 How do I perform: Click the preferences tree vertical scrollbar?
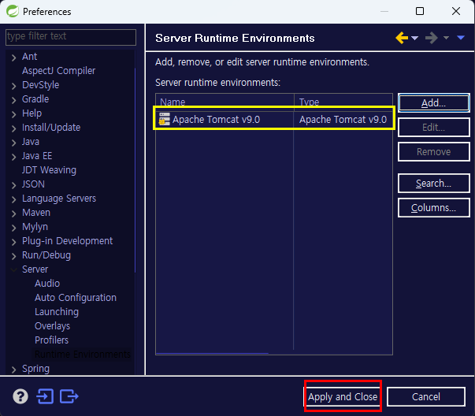click(x=135, y=169)
